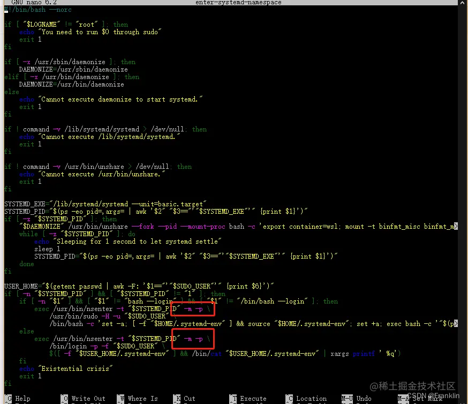Click the echo "You need to run $0 through sudo" line
The height and width of the screenshot is (404, 468).
point(90,32)
